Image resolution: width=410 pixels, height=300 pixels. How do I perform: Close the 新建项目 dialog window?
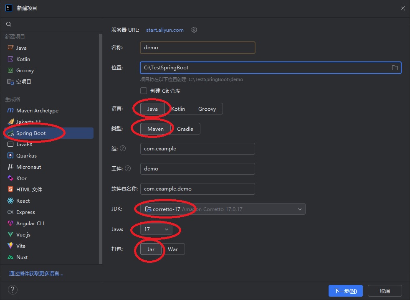click(402, 8)
